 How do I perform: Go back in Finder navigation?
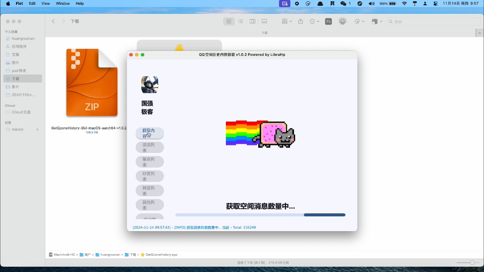click(53, 21)
